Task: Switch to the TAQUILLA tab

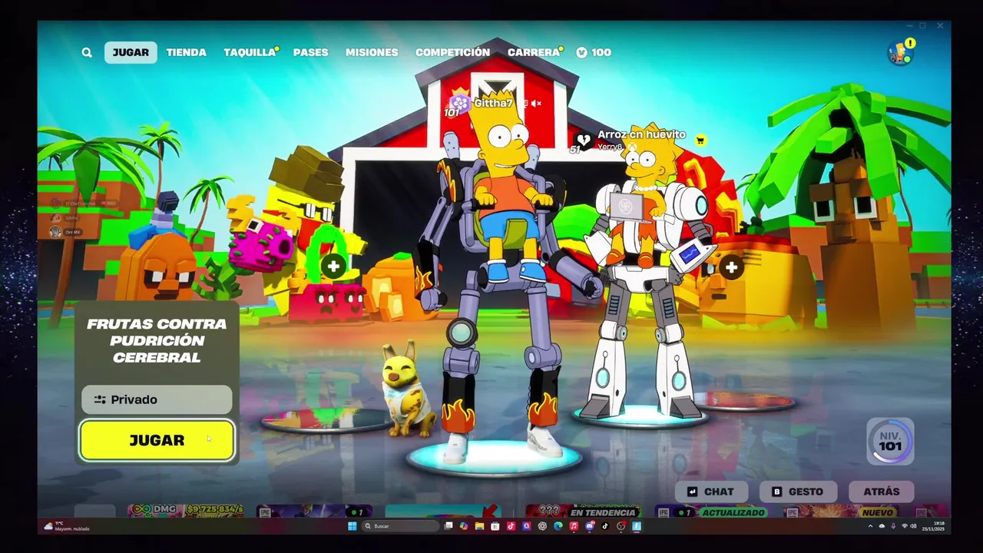Action: click(x=250, y=52)
